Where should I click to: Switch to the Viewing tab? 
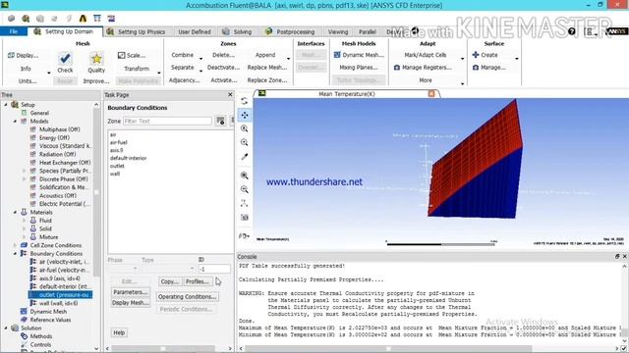tap(338, 31)
